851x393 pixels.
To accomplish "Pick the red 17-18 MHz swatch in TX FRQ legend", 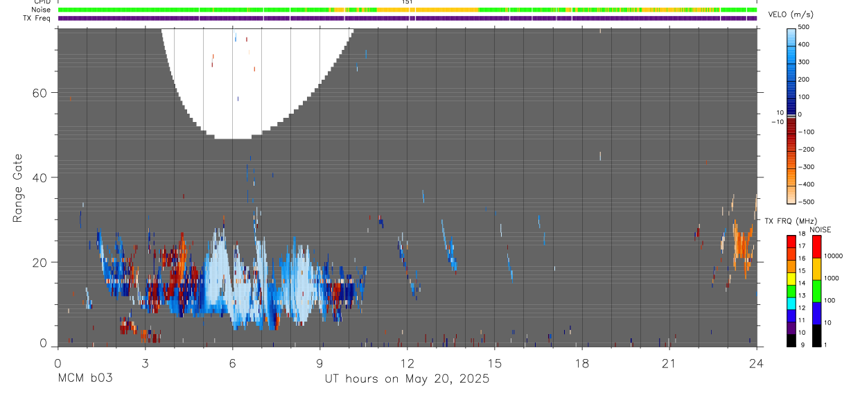I will 791,241.
